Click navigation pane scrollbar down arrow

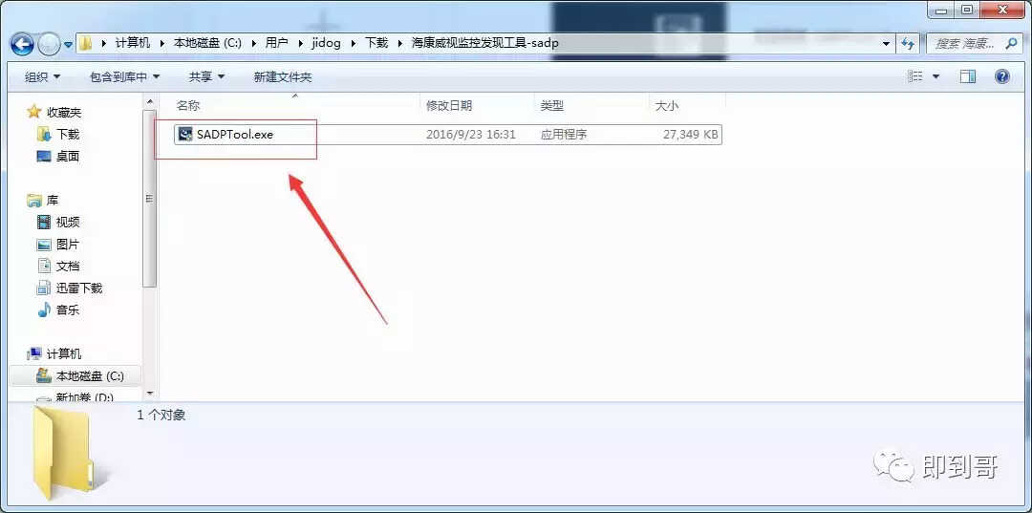coord(150,394)
